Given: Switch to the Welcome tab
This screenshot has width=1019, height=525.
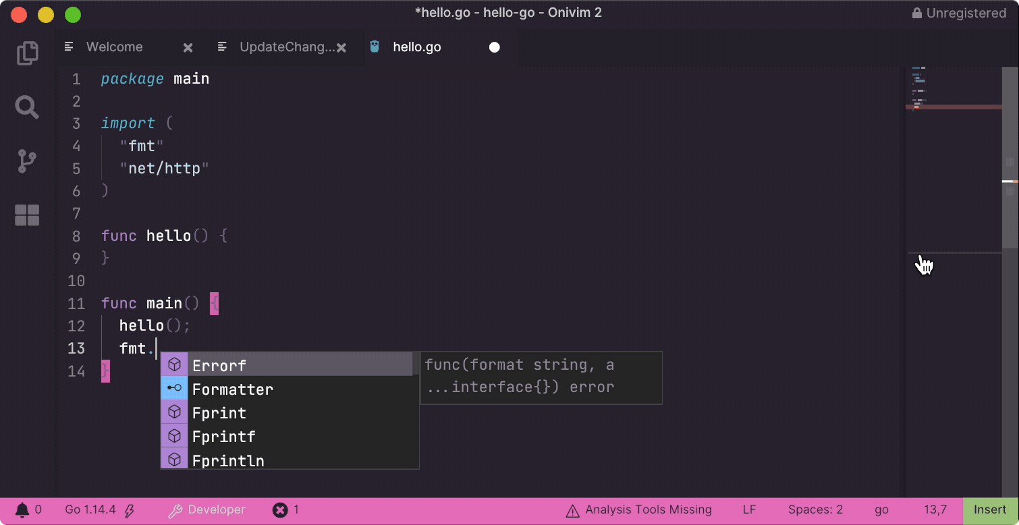Looking at the screenshot, I should (x=114, y=47).
